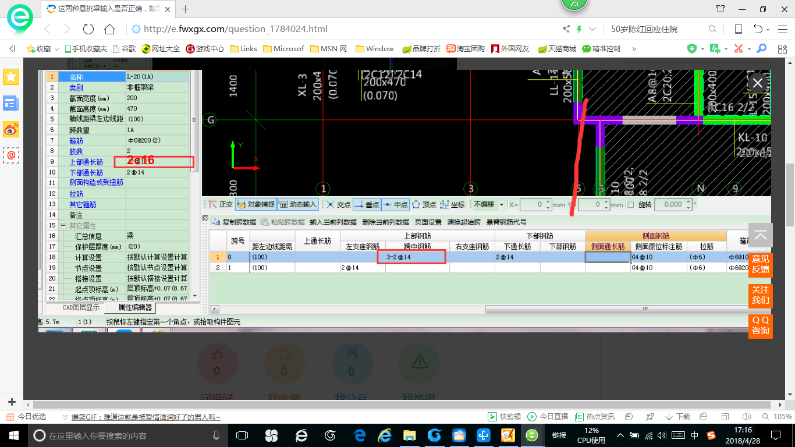Expand more bookmarks chevron
795x447 pixels.
634,49
